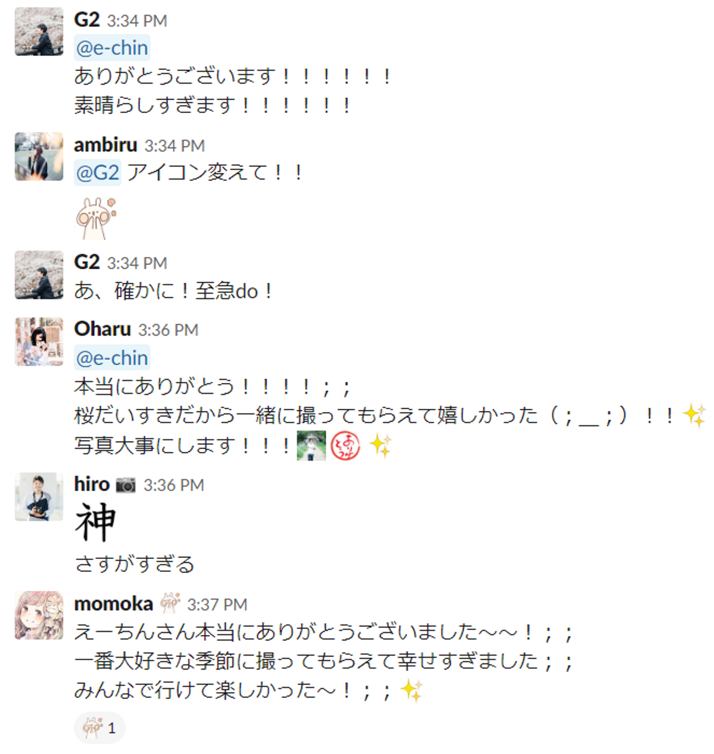
Task: Open the @e-chin mention in G2's message
Action: (112, 48)
